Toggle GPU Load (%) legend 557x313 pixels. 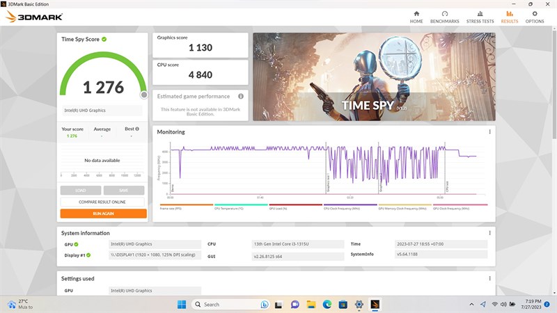click(295, 207)
